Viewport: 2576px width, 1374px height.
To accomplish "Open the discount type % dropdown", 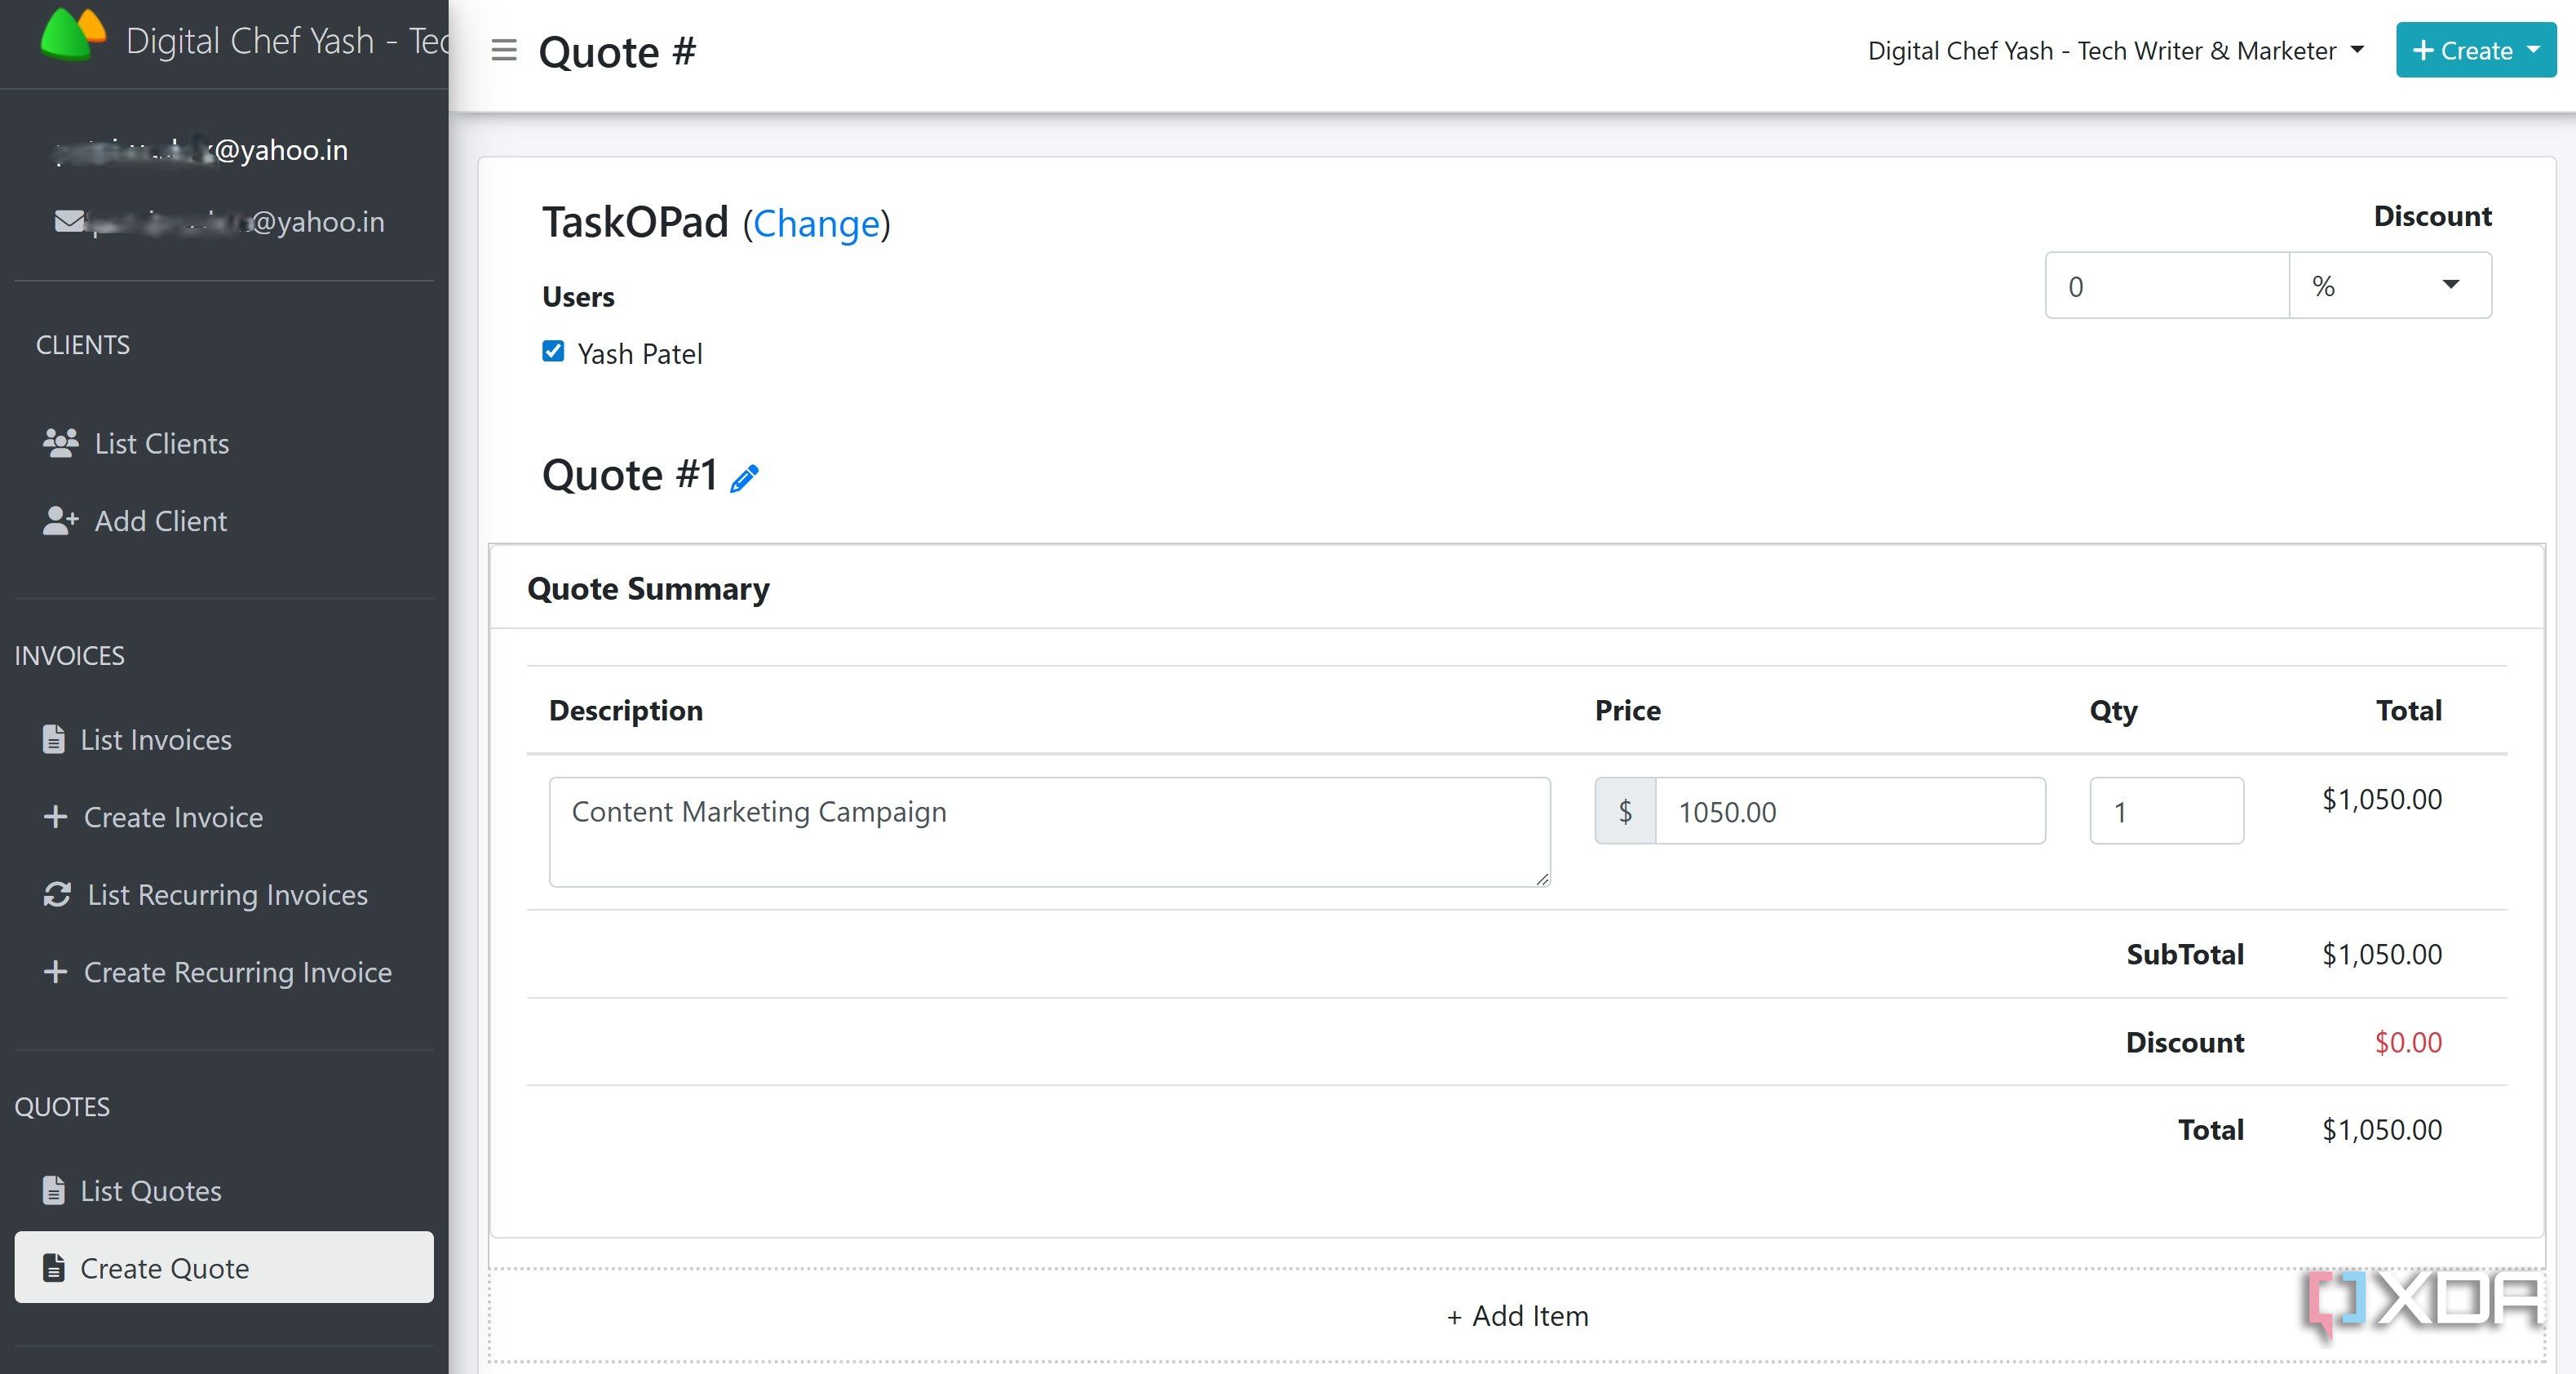I will pyautogui.click(x=2390, y=286).
